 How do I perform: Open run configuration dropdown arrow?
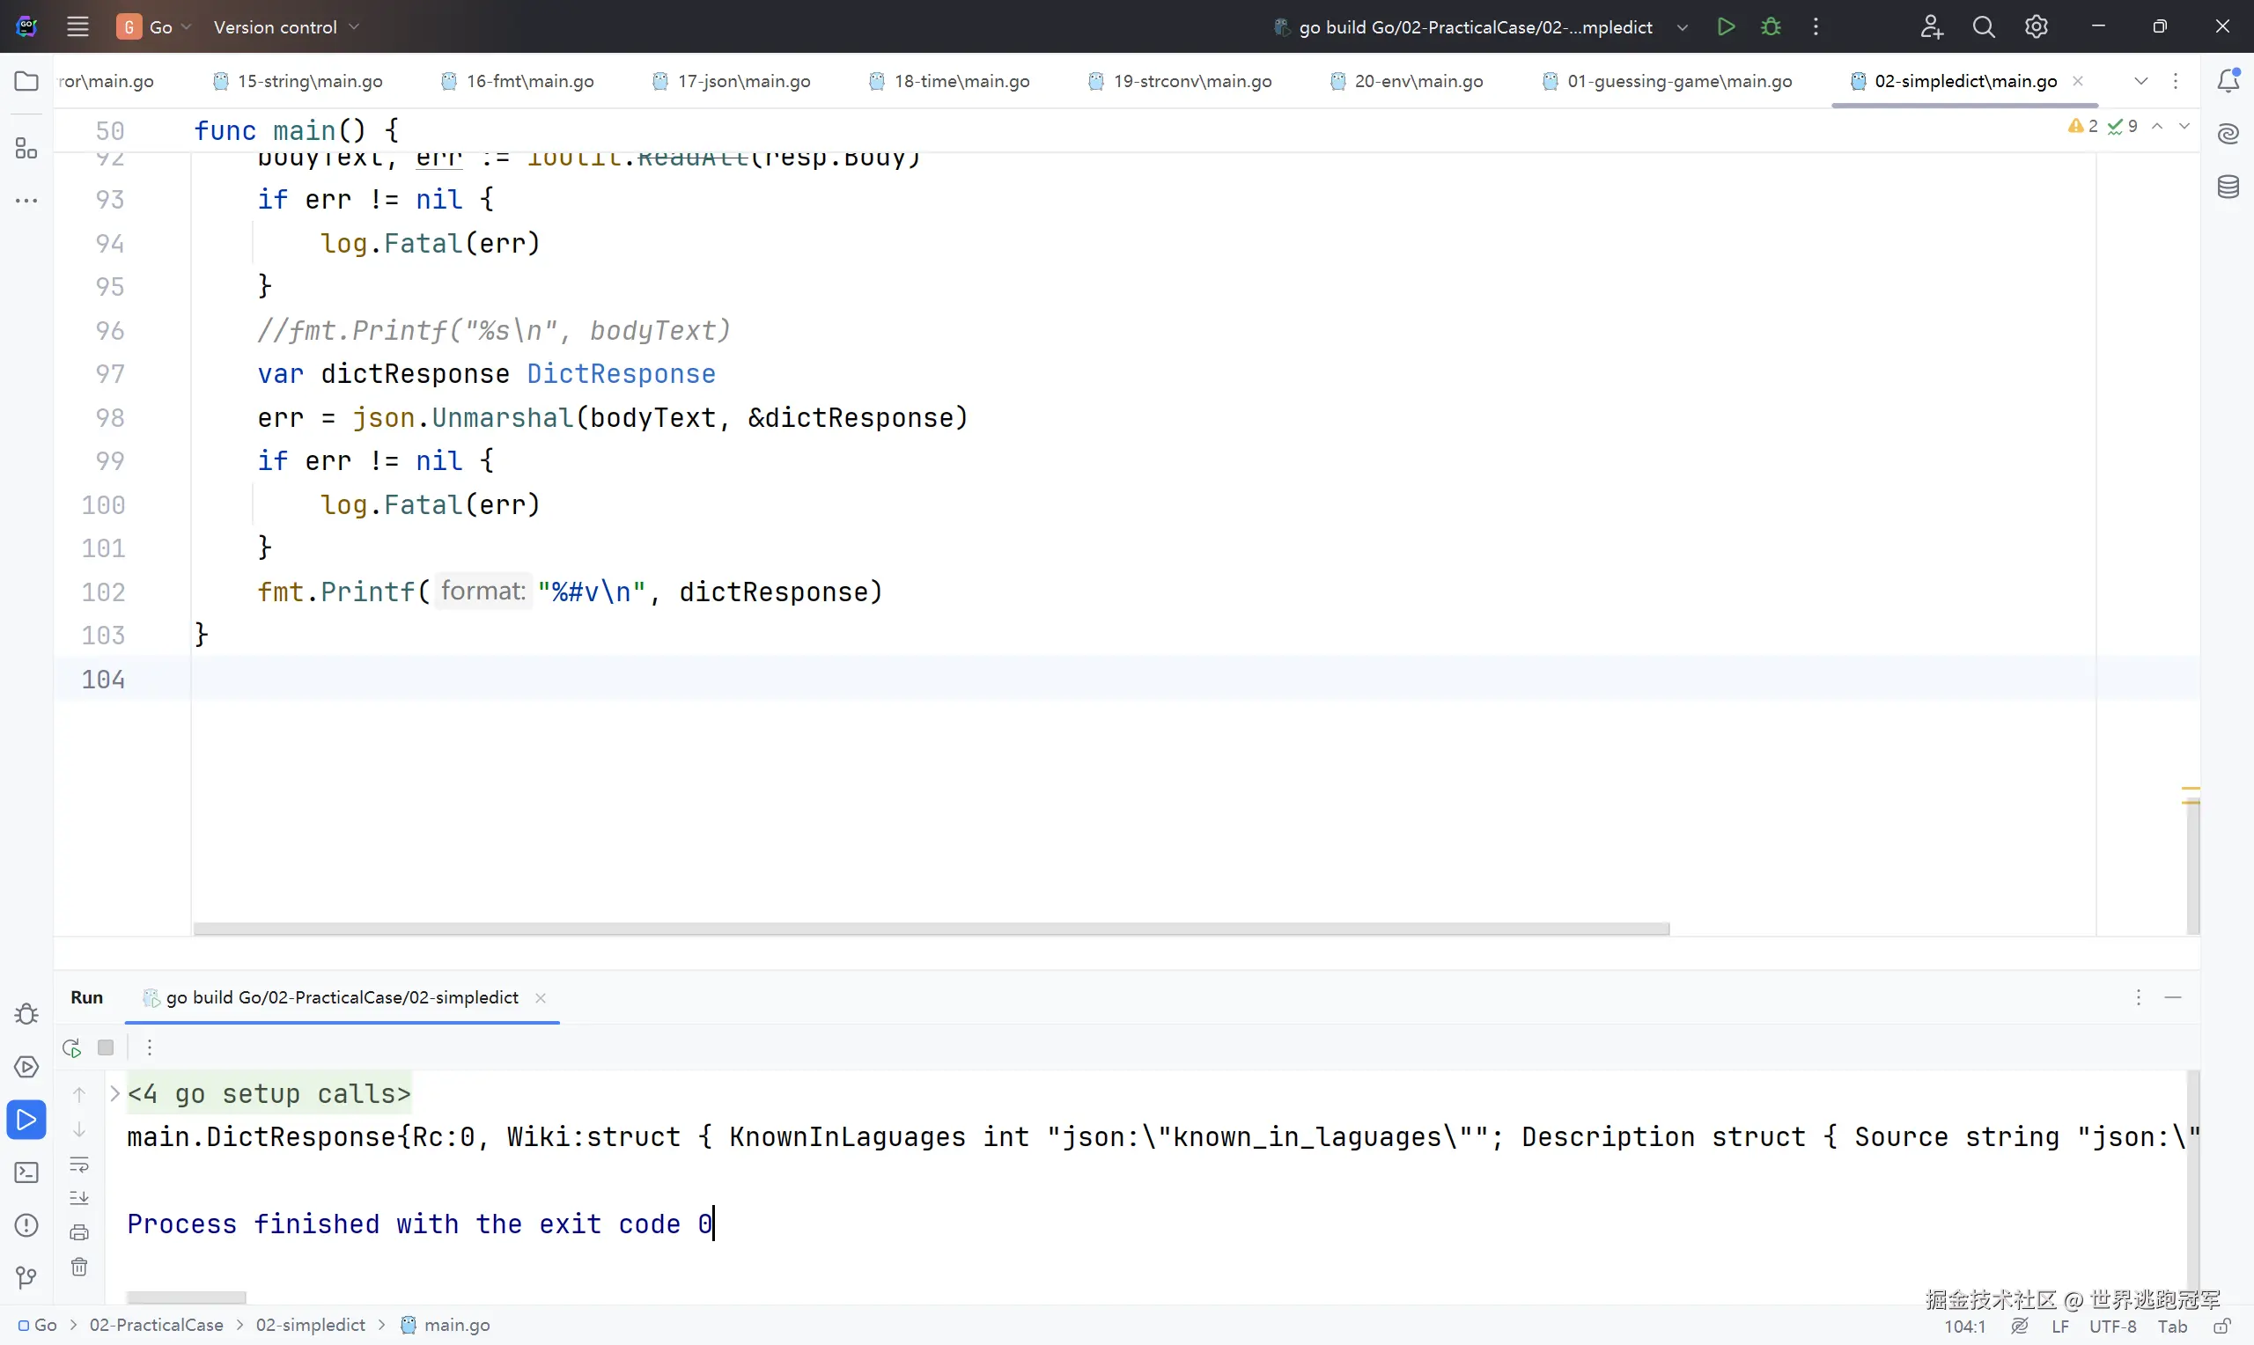coord(1682,27)
